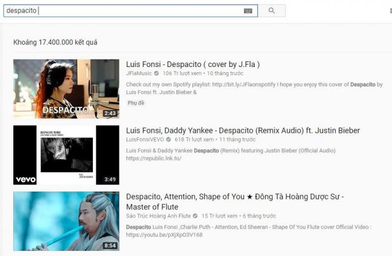The image size is (392, 256).
Task: Open the Despacito (Remix Audio) ft. Justin Bieber title
Action: [243, 130]
